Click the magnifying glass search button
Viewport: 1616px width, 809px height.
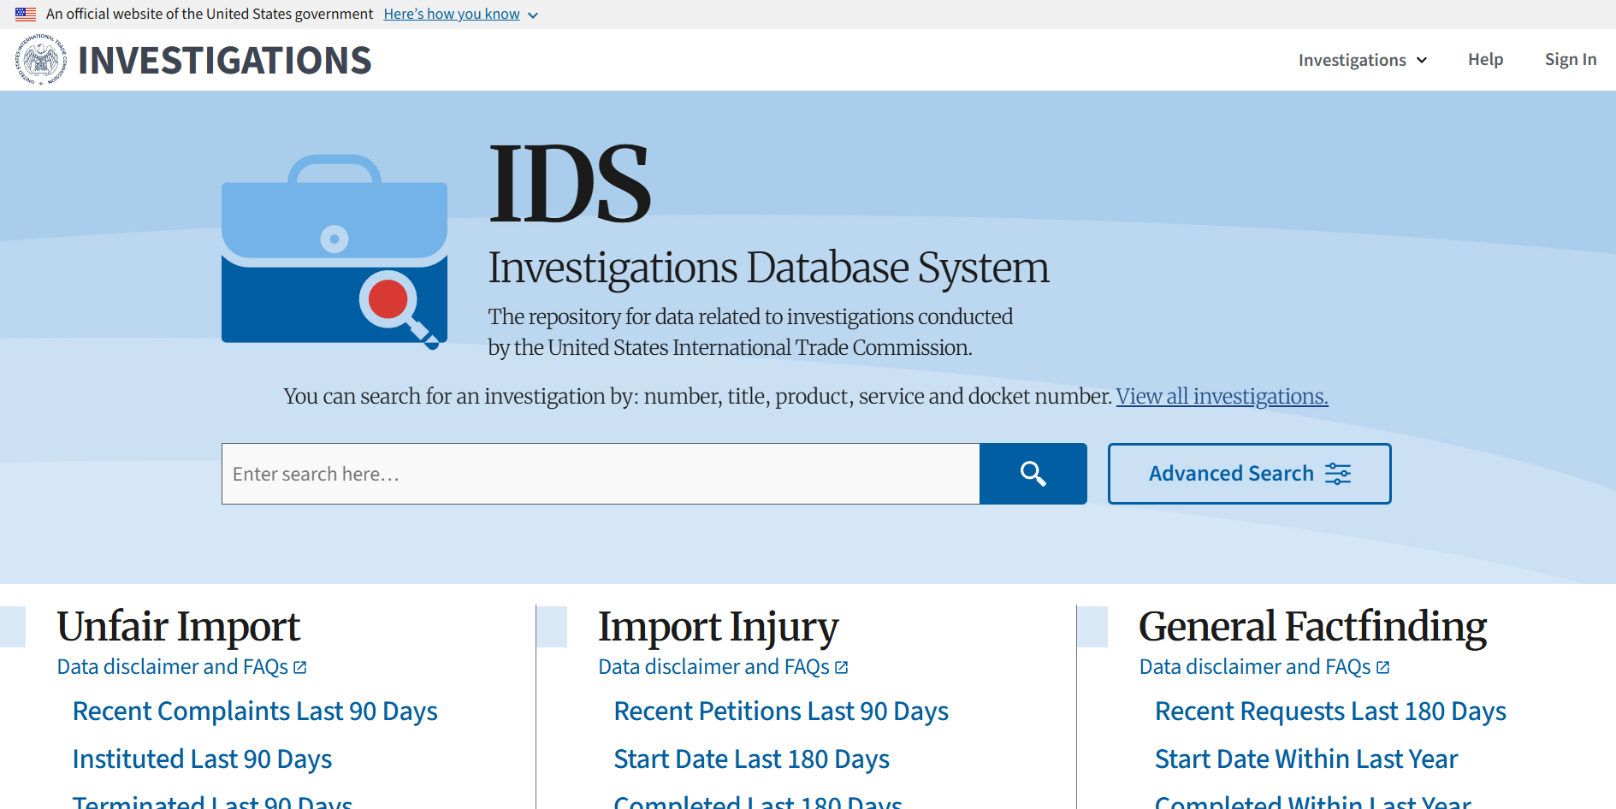[1033, 474]
